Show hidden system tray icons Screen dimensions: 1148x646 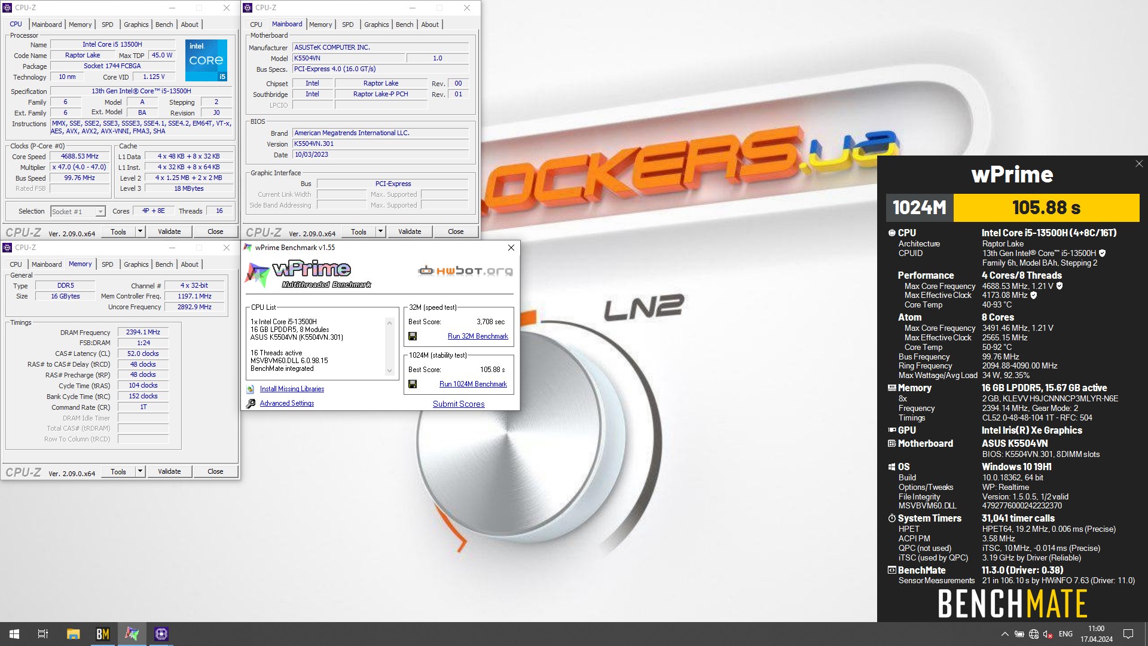[1004, 634]
